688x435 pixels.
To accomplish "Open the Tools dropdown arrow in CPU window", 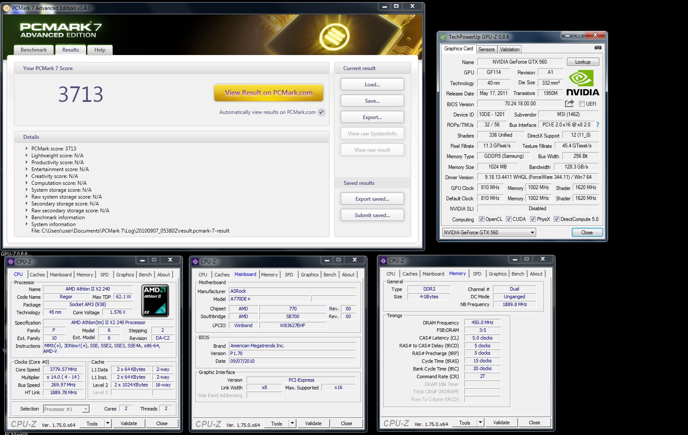I will [108, 423].
